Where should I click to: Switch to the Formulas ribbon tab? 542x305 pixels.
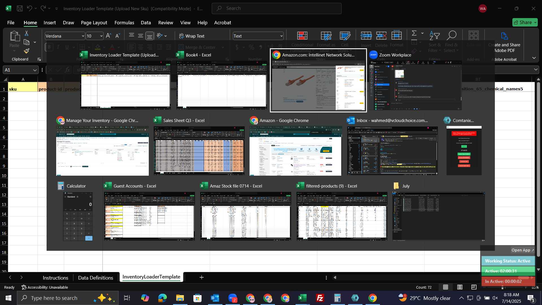pos(124,23)
